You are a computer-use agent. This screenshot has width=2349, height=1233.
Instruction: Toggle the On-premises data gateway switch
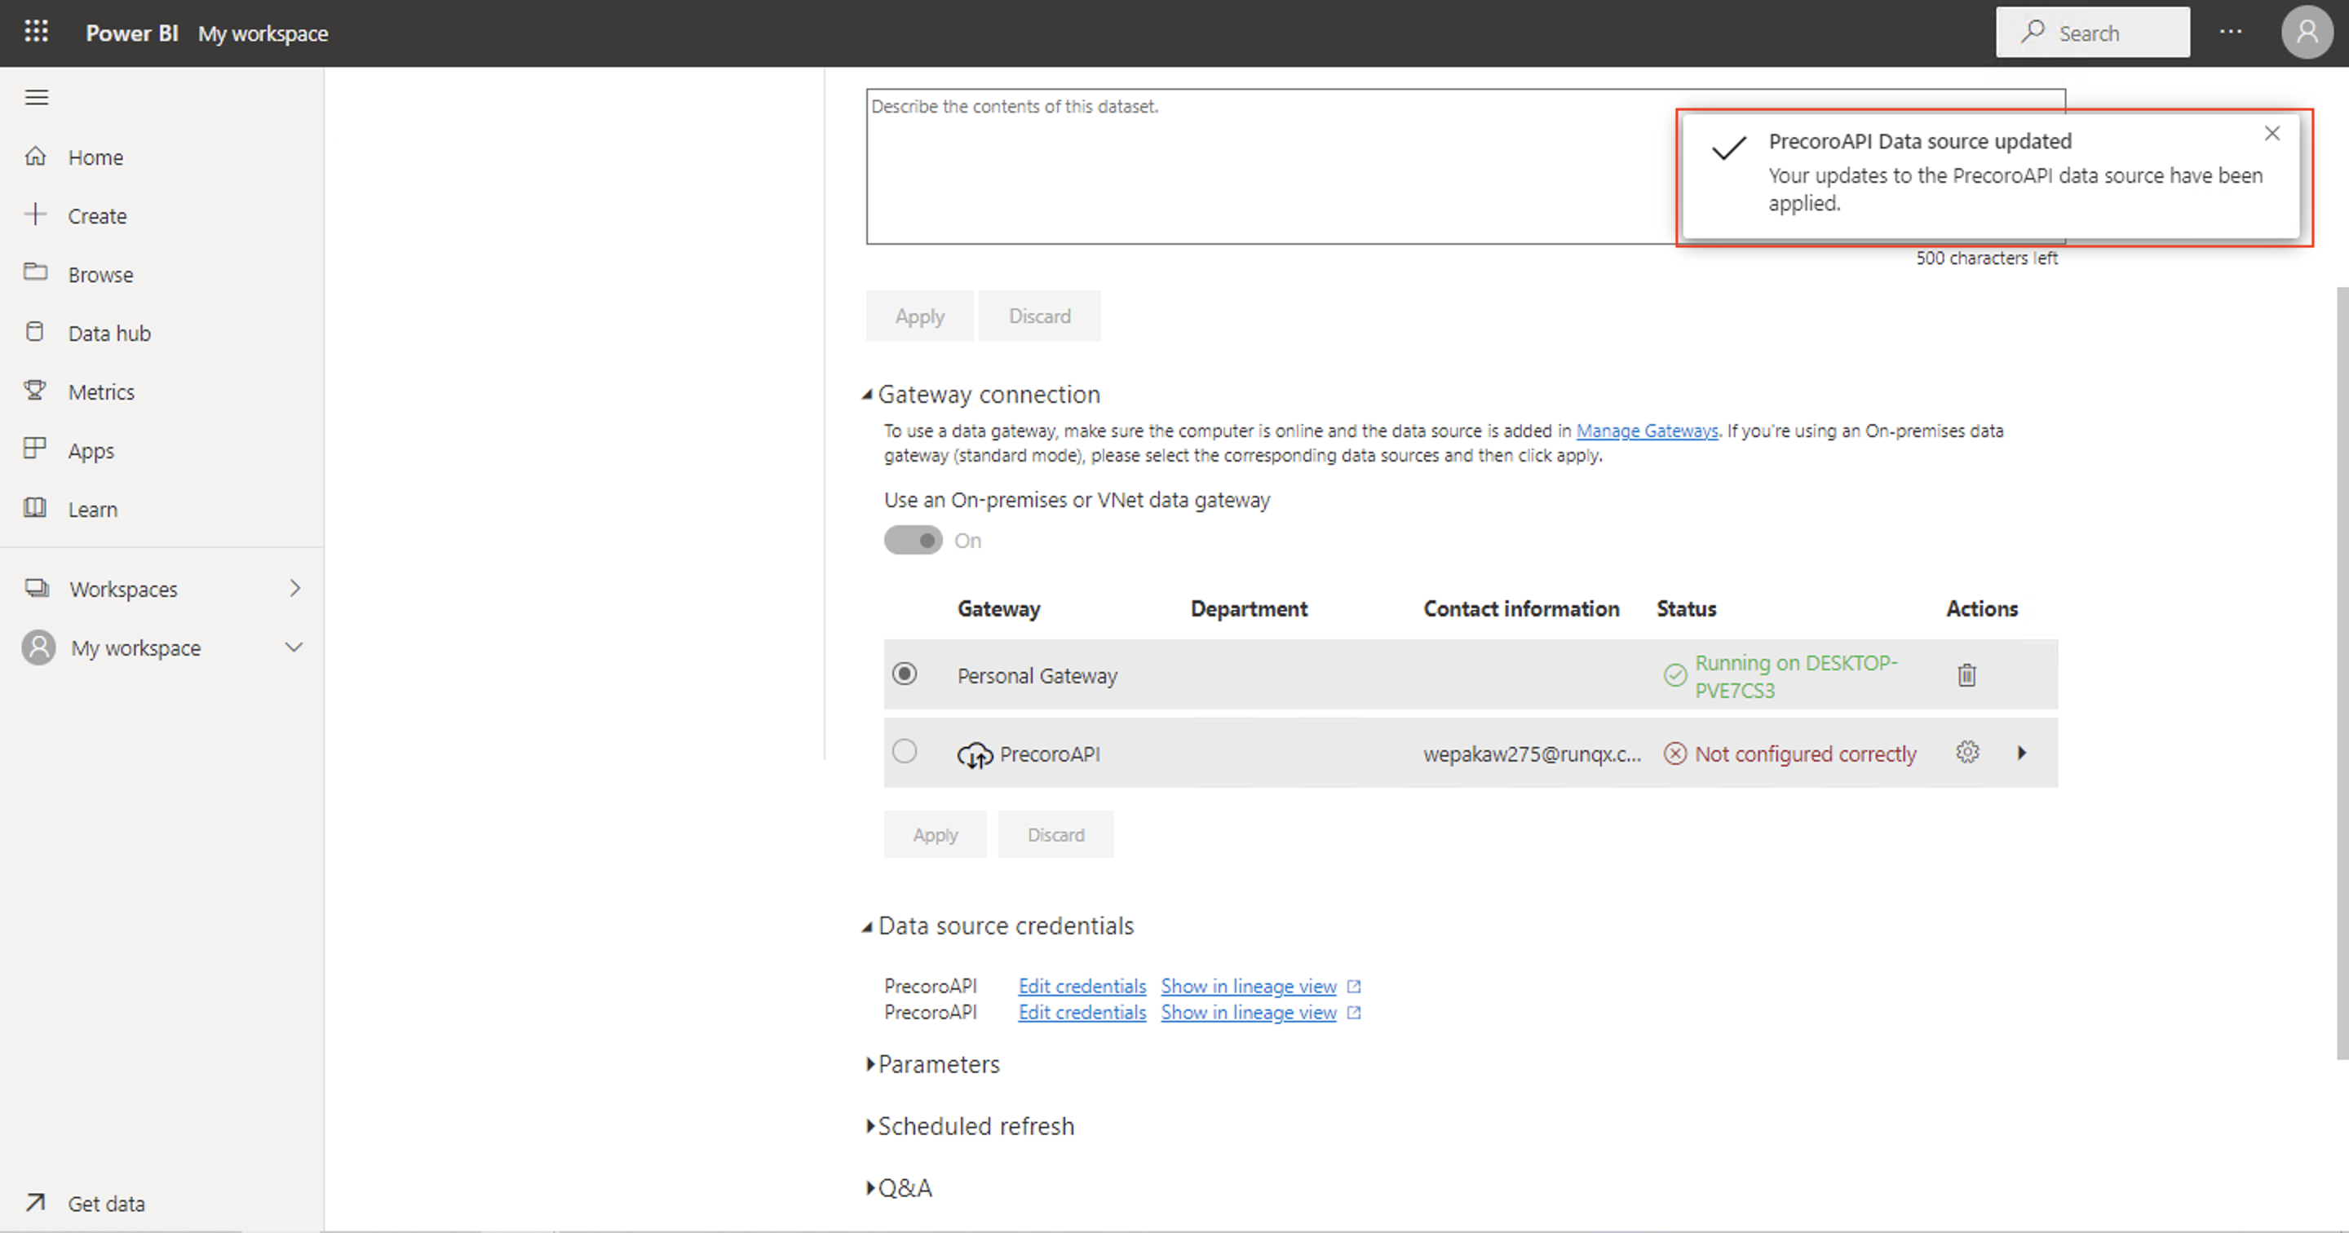[x=913, y=541]
